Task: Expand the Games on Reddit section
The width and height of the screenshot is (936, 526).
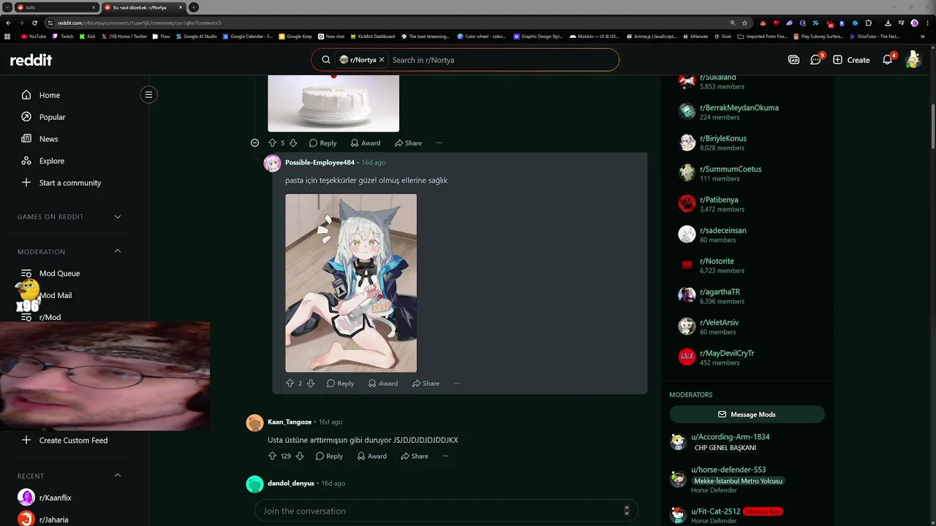Action: point(118,217)
